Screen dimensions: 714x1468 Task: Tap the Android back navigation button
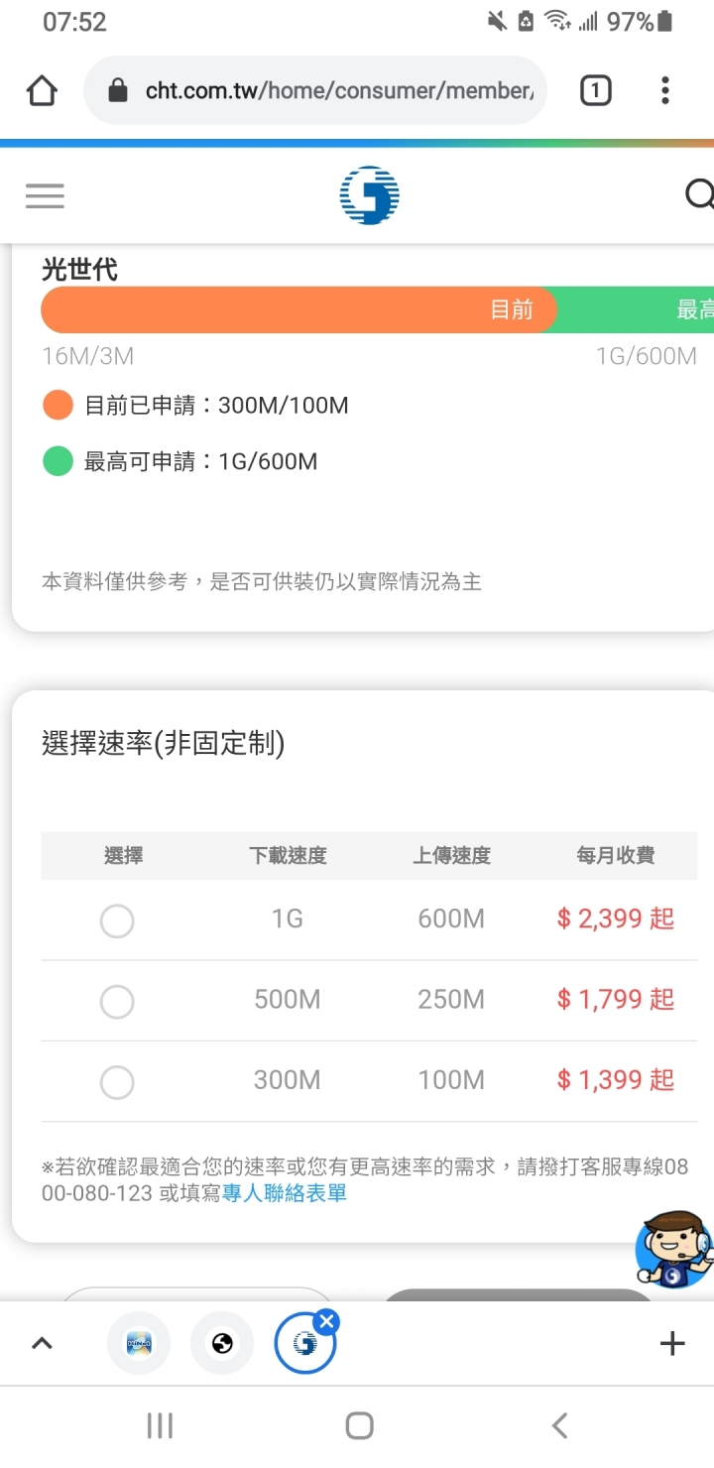click(x=559, y=1426)
